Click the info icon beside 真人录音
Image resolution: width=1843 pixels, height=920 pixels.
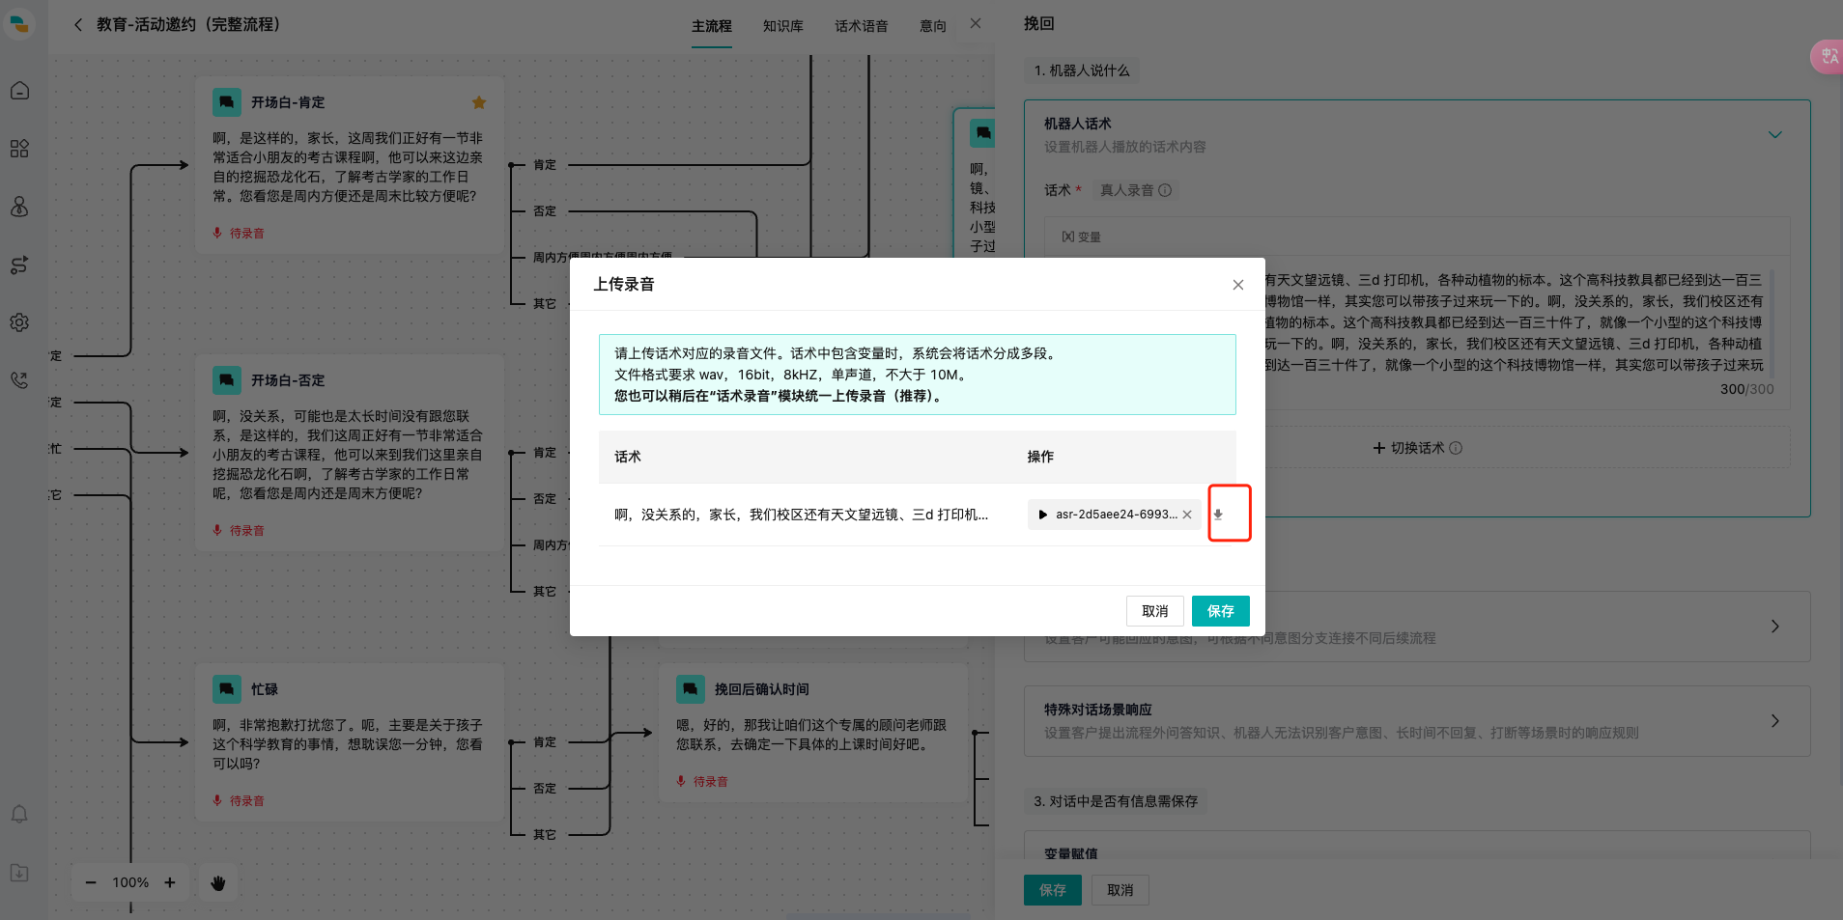pos(1165,190)
